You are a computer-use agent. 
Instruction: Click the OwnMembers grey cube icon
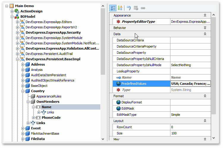coord(33,102)
